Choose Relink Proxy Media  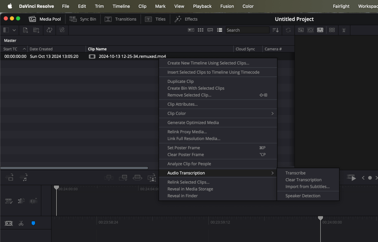click(x=218, y=132)
